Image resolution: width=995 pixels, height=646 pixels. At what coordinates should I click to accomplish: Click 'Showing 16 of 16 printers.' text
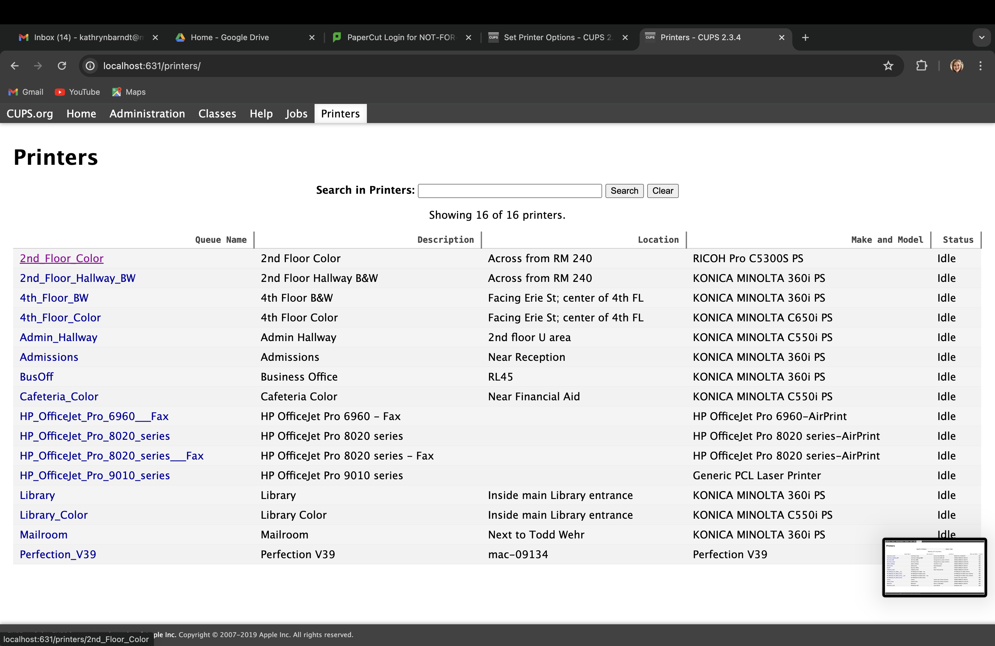[497, 215]
